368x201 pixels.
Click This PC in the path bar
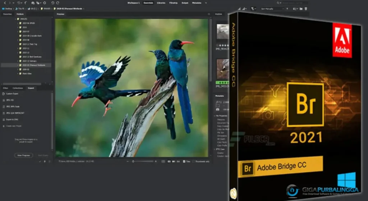[x=20, y=9]
